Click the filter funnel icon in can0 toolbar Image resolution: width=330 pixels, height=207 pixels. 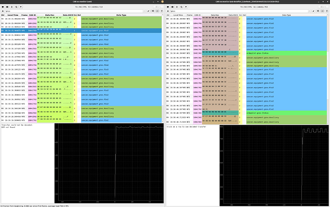click(x=21, y=7)
